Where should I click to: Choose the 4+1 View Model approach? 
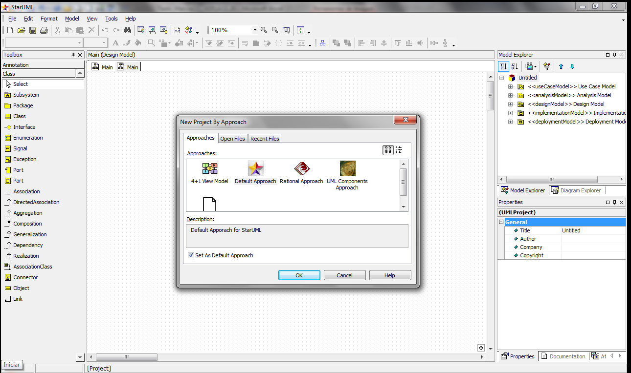(x=209, y=173)
